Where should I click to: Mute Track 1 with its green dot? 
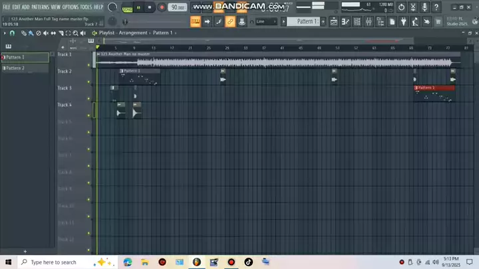point(89,64)
